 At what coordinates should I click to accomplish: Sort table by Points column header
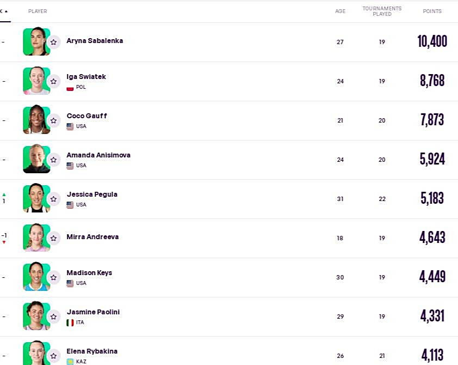(432, 11)
